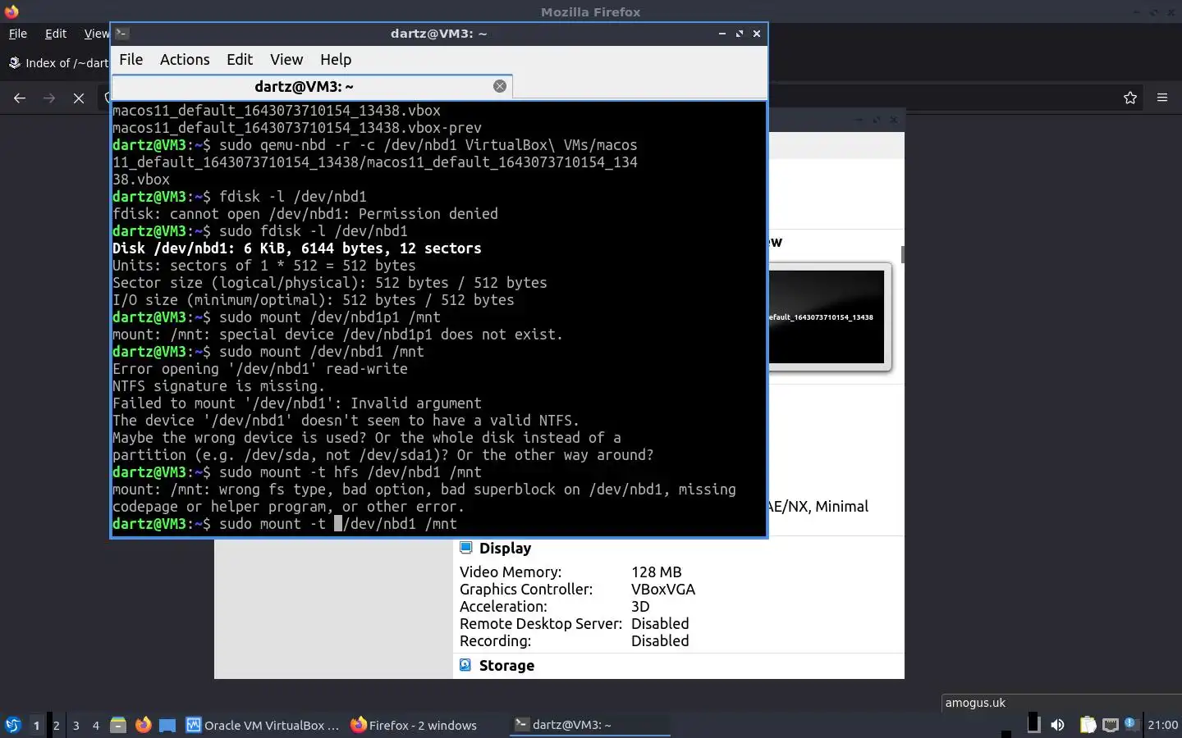1182x738 pixels.
Task: Click the terminal window menu icon in titlebar
Action: coord(121,33)
